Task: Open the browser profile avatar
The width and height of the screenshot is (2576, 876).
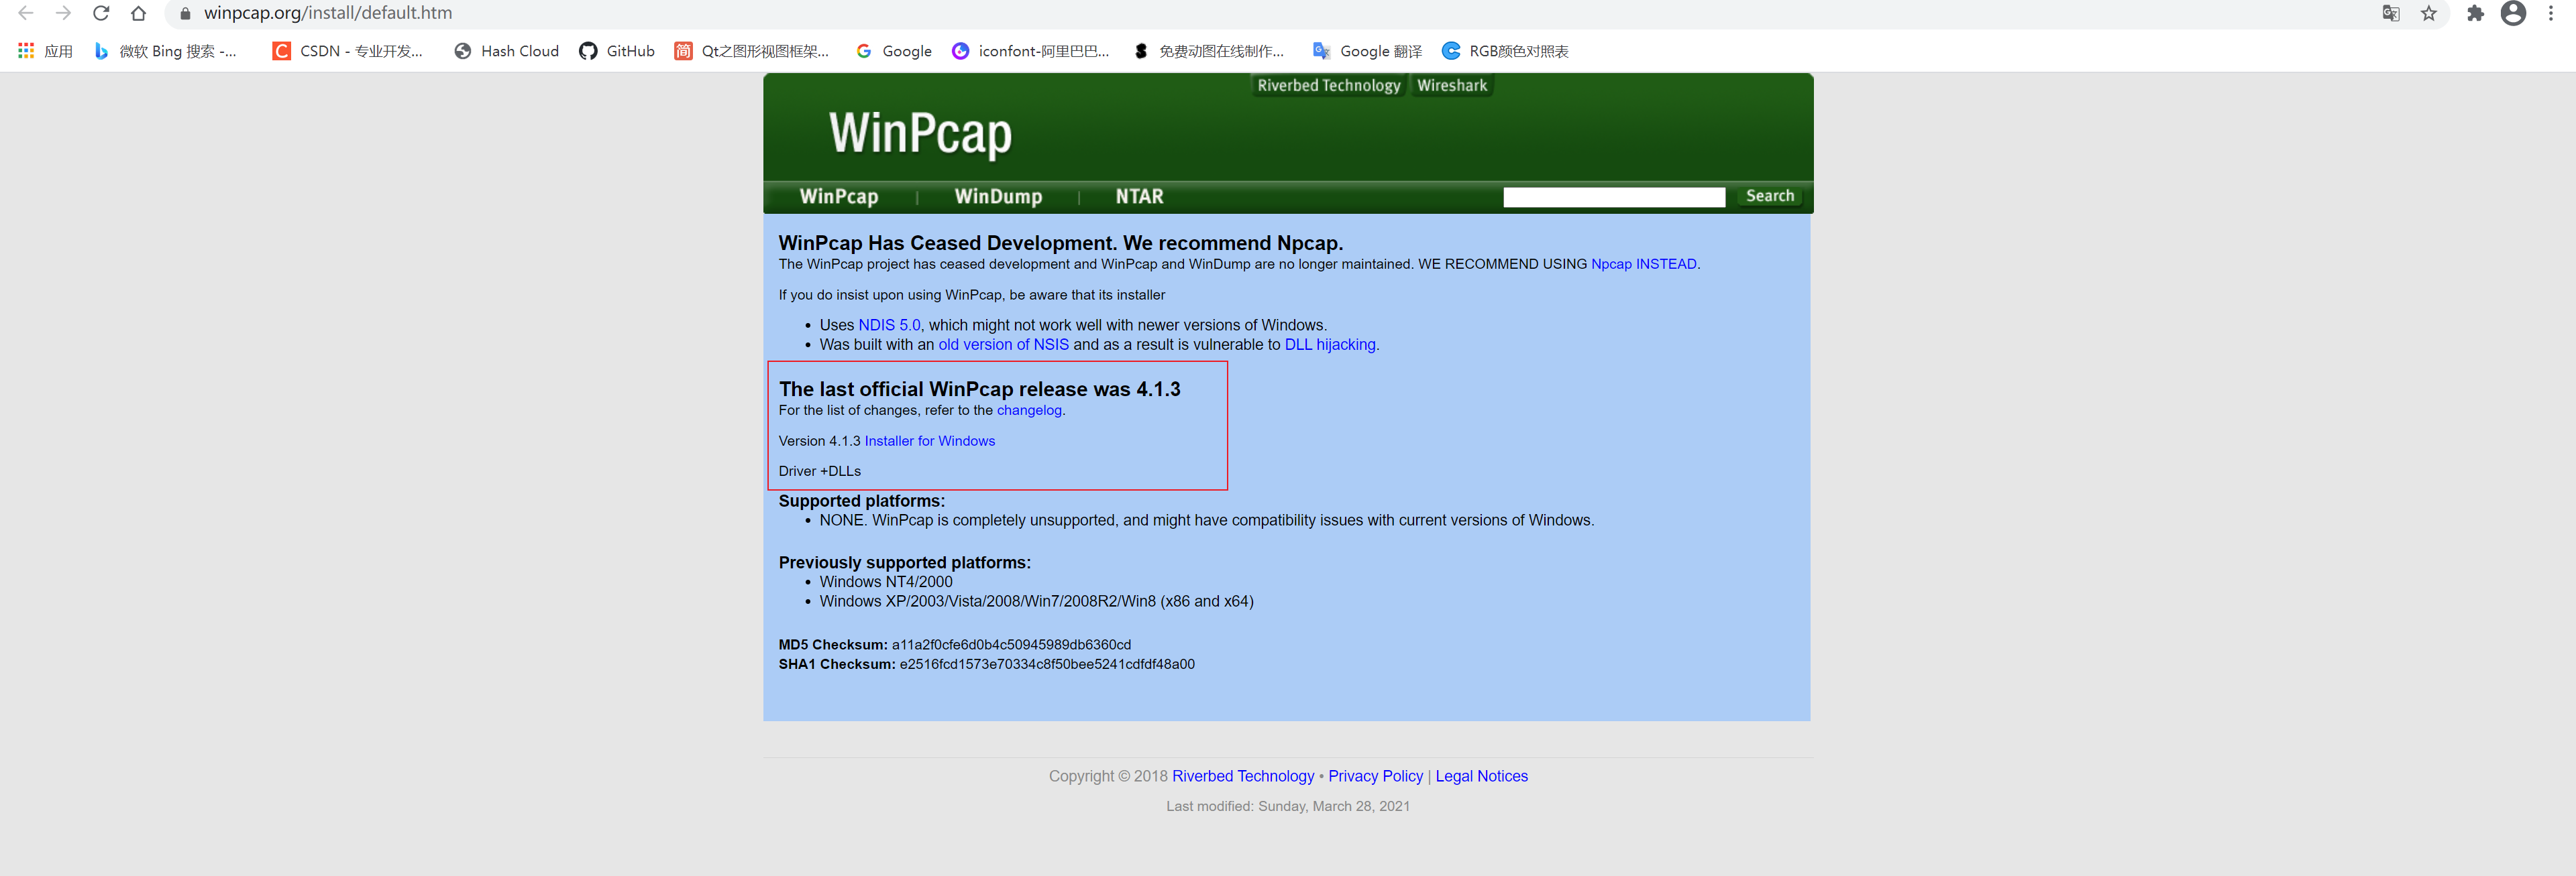Action: (x=2514, y=14)
